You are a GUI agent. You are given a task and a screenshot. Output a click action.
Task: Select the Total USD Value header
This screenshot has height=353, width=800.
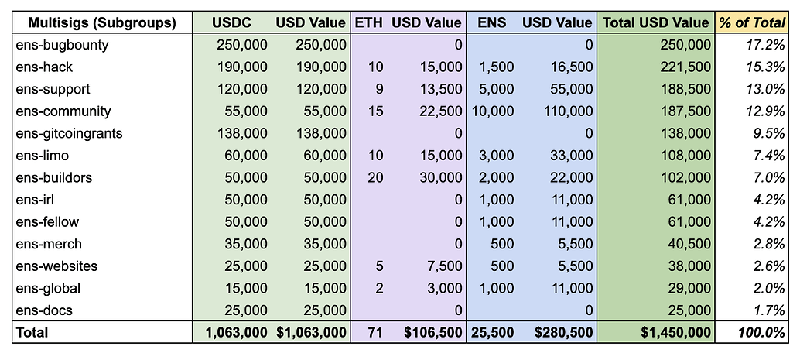(x=655, y=22)
